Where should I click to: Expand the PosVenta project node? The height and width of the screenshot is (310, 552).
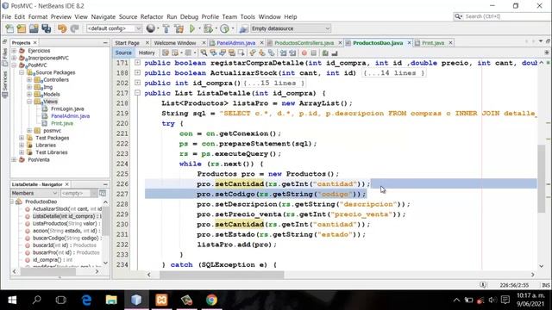[14, 159]
